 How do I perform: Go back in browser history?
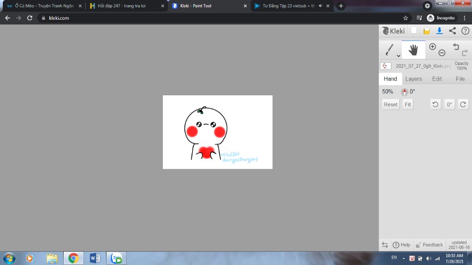[x=7, y=18]
